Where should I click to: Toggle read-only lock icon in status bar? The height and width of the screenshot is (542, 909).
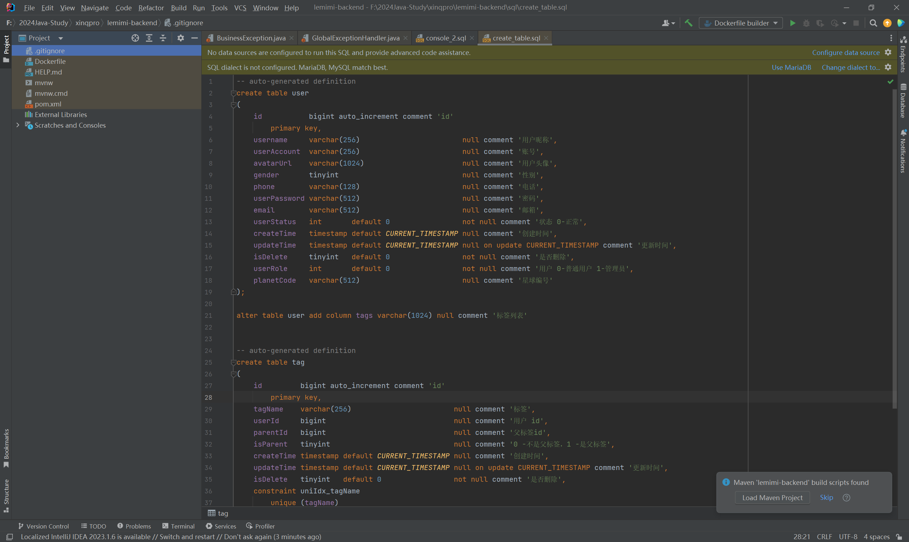pyautogui.click(x=899, y=537)
